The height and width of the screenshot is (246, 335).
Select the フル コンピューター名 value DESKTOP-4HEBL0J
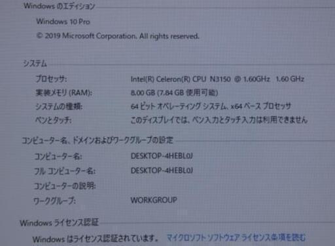162,171
